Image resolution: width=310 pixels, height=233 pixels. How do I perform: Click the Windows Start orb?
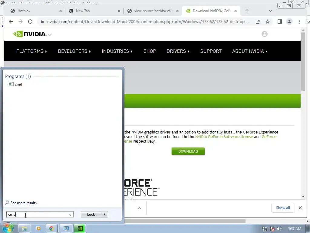(8, 229)
